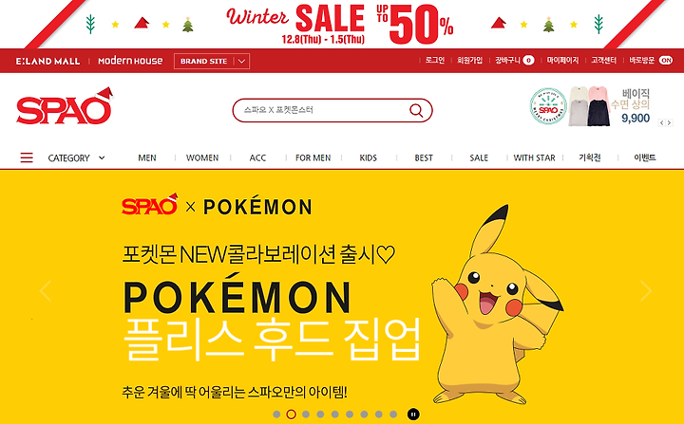Select the last slide indicator dot
This screenshot has width=684, height=424.
point(393,415)
